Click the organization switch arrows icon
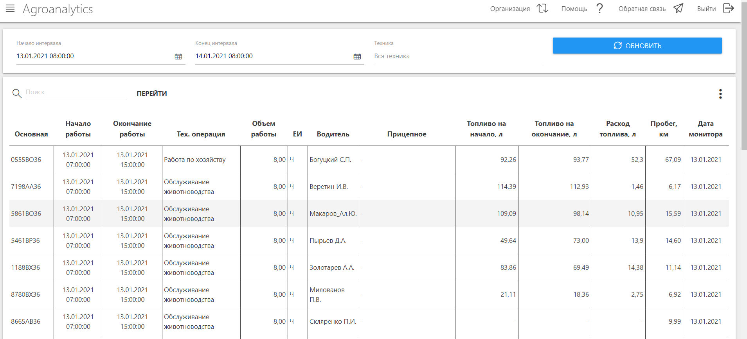747x339 pixels. tap(542, 9)
